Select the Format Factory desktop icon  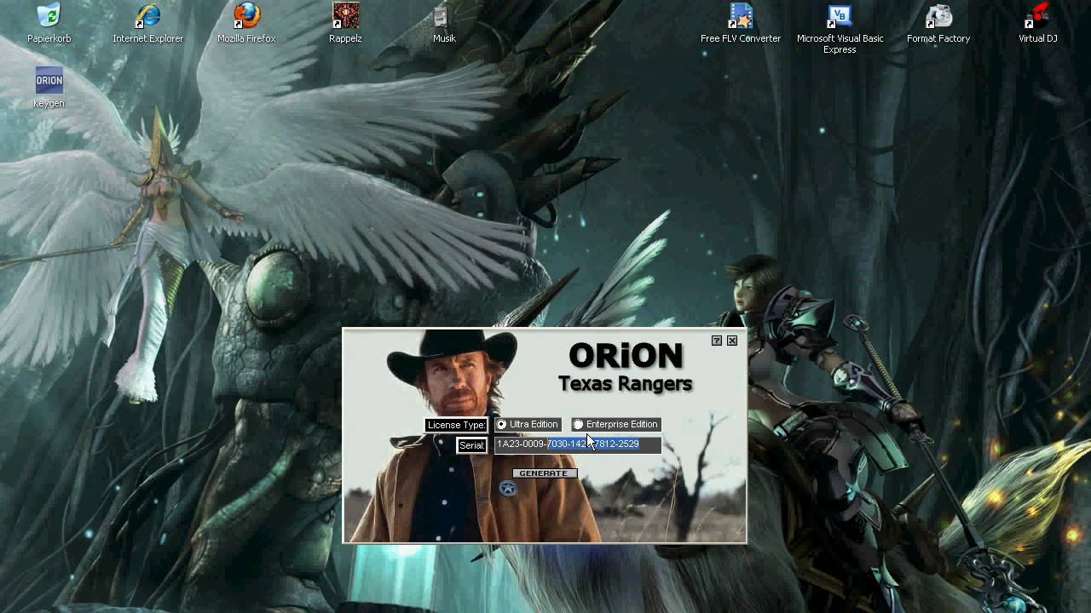pyautogui.click(x=938, y=23)
